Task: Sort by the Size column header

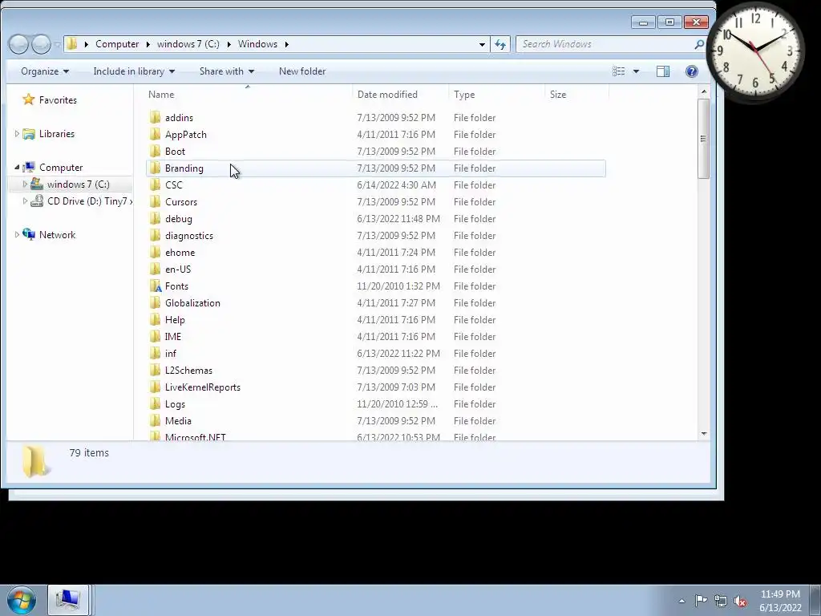Action: tap(577, 95)
